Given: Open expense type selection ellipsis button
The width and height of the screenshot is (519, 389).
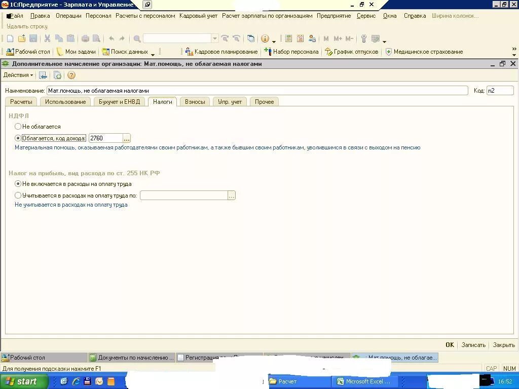Looking at the screenshot, I should pos(231,196).
